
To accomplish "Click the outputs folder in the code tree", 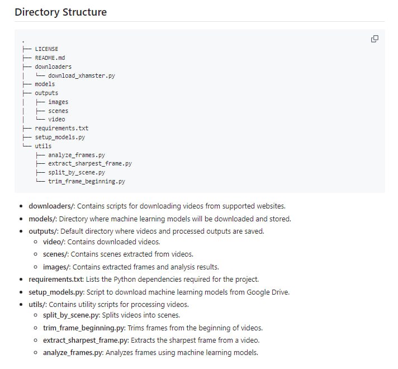I will coord(46,93).
